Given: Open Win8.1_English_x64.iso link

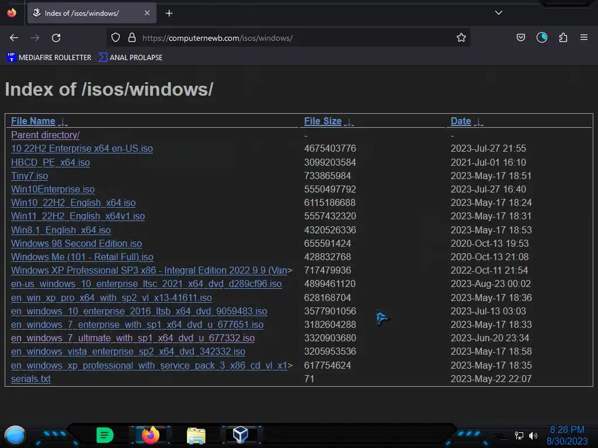Looking at the screenshot, I should (61, 230).
